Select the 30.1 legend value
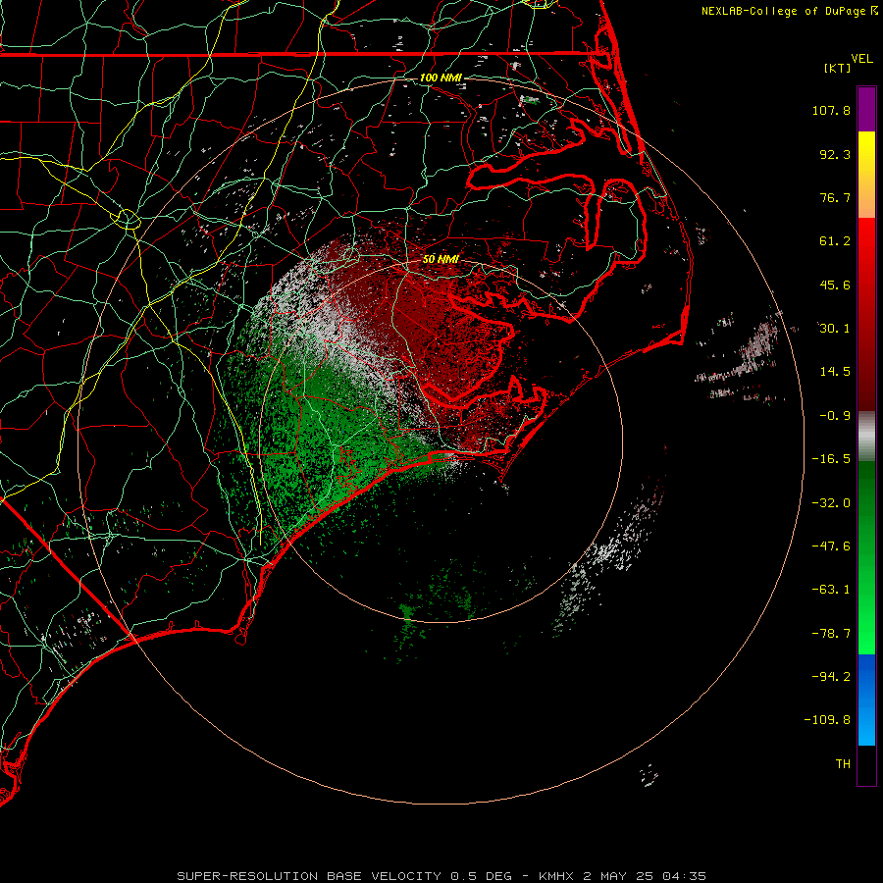 click(x=835, y=329)
